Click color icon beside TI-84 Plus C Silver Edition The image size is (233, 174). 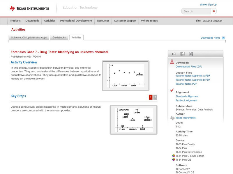pyautogui.click(x=173, y=156)
